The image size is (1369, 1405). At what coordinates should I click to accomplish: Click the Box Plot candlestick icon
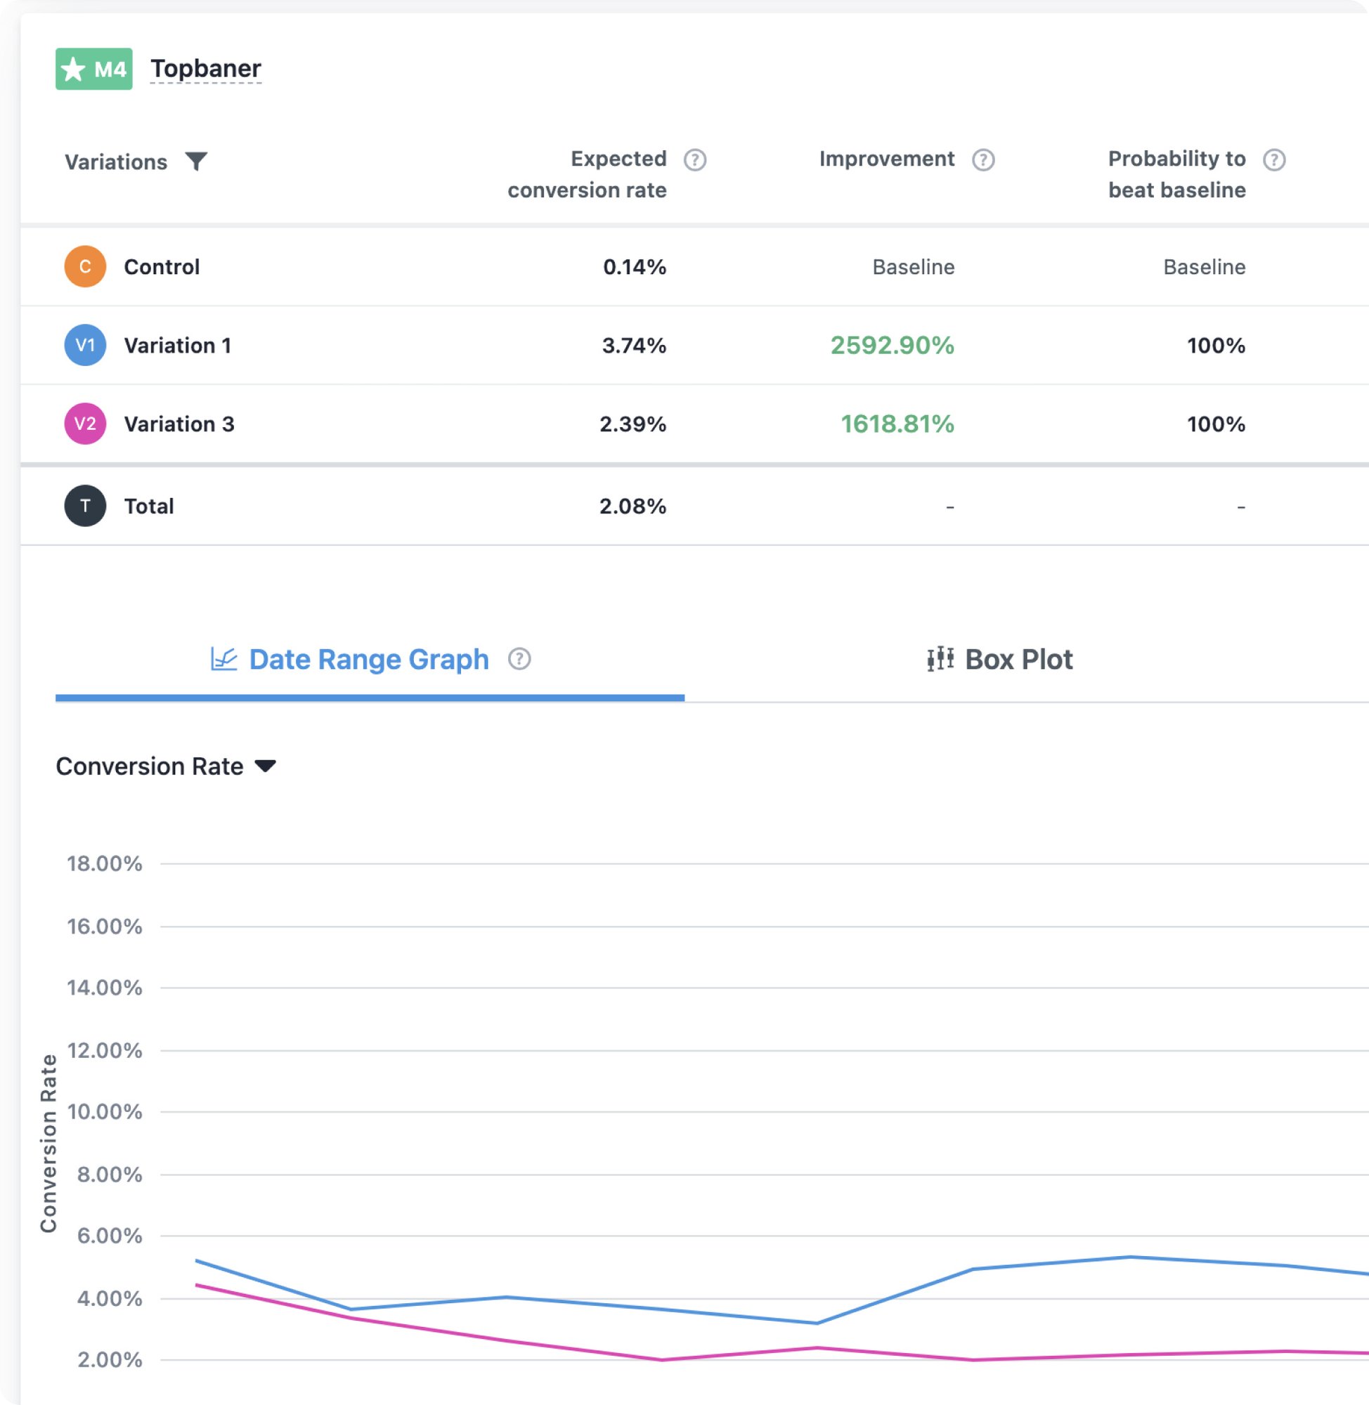point(940,658)
